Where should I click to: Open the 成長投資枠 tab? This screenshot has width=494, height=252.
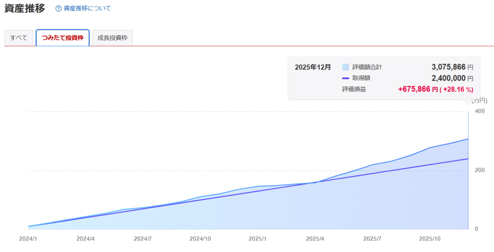point(112,38)
